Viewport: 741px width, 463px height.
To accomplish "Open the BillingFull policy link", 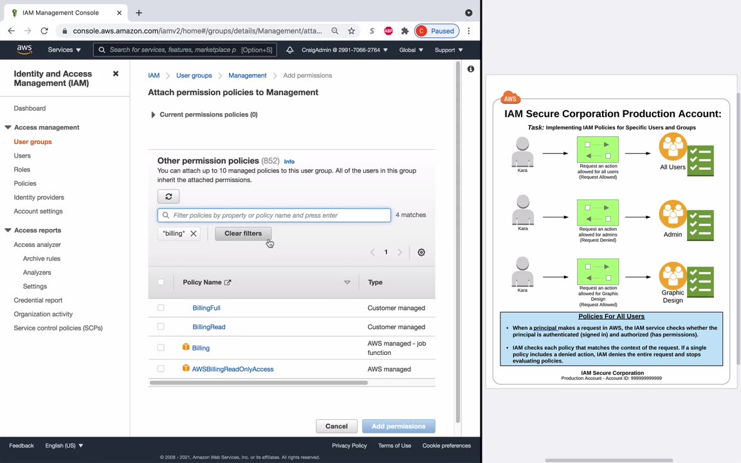I will click(x=206, y=307).
